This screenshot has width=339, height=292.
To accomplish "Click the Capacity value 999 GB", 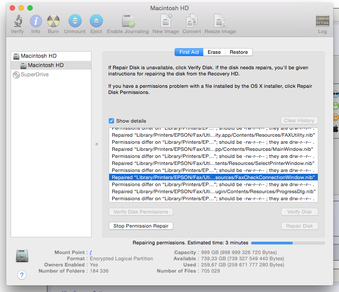I will 239,252.
